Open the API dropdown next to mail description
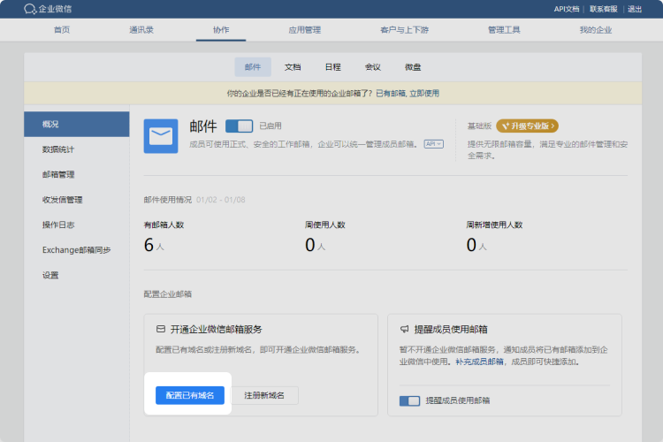Viewport: 663px width, 442px height. coord(434,144)
